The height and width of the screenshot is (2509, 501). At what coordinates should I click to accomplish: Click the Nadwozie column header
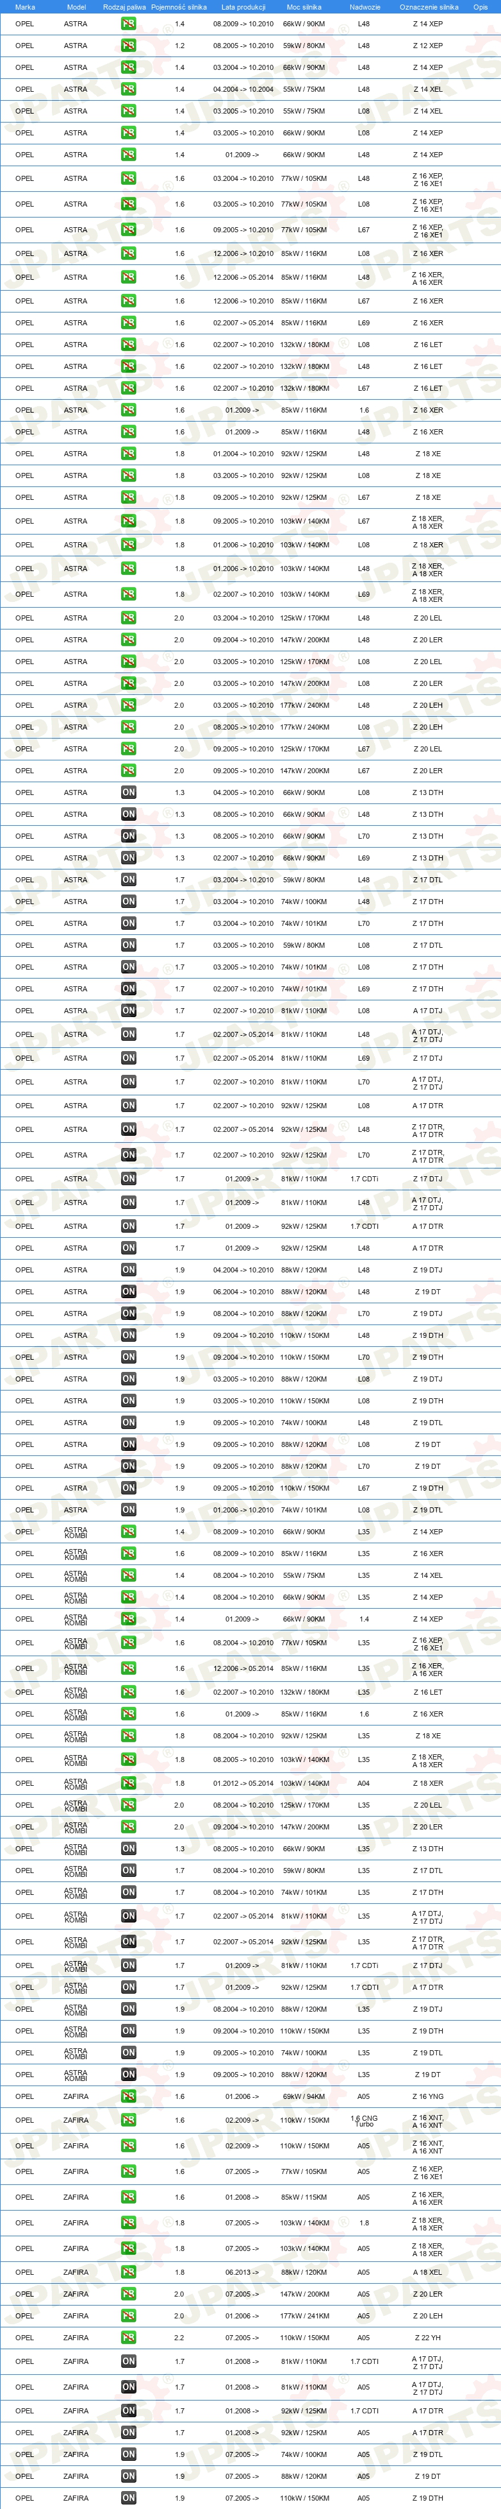click(365, 7)
